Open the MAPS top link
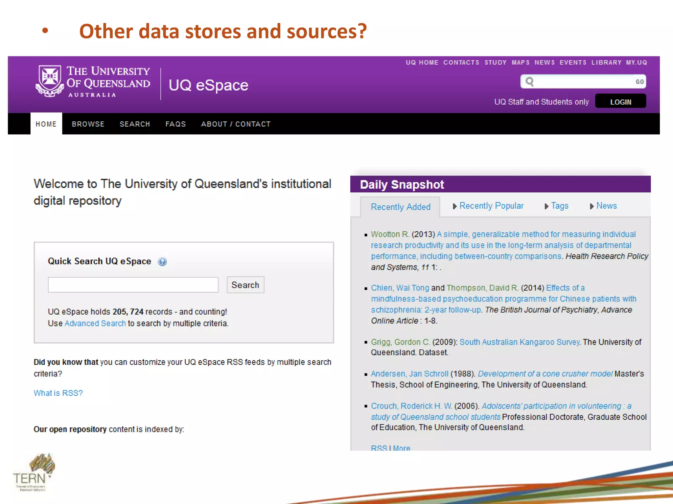 521,62
